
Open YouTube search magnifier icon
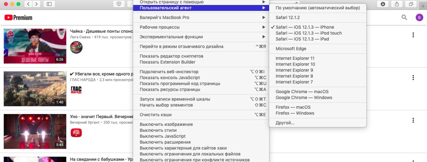[404, 17]
